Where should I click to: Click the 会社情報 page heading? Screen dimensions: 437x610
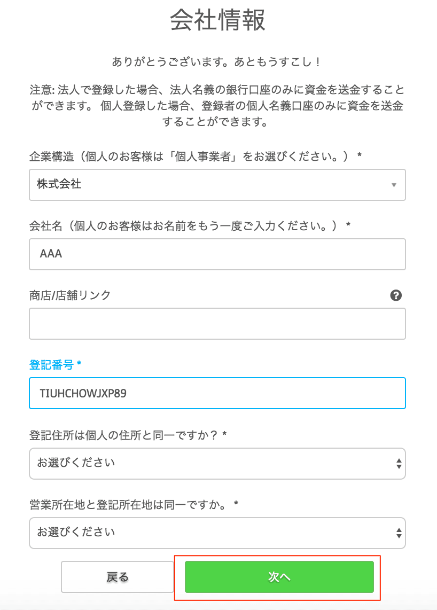217,21
